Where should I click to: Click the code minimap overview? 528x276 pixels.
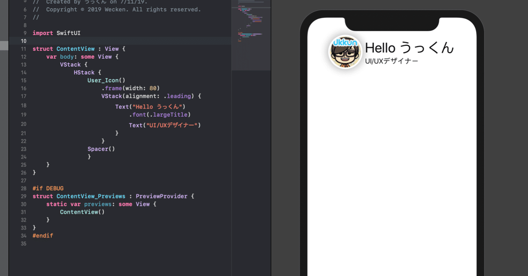[251, 35]
